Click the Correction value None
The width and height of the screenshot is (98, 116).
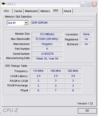pyautogui.click(x=86, y=34)
